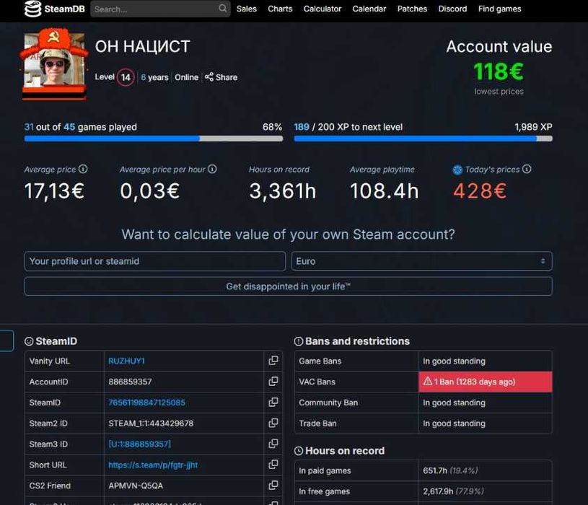Click the Community Ban In good standing cell
Image resolution: width=588 pixels, height=505 pixels.
tap(486, 403)
